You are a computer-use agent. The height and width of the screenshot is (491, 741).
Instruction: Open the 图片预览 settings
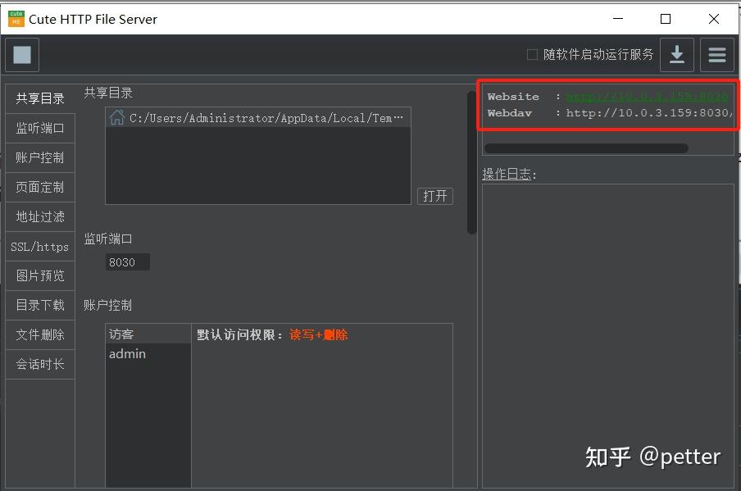tap(39, 275)
